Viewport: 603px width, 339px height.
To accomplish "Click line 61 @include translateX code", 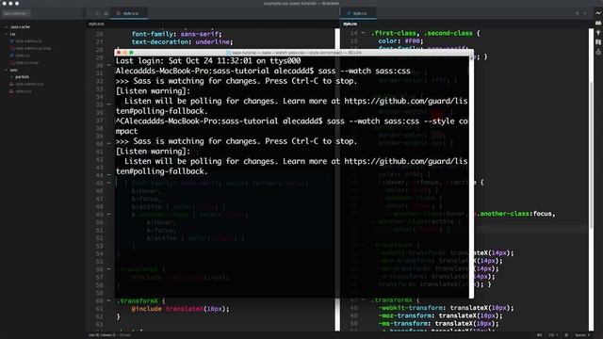I will click(180, 309).
